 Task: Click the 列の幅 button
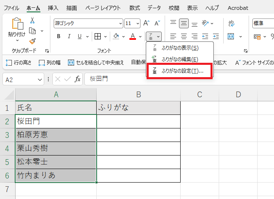click(x=50, y=63)
